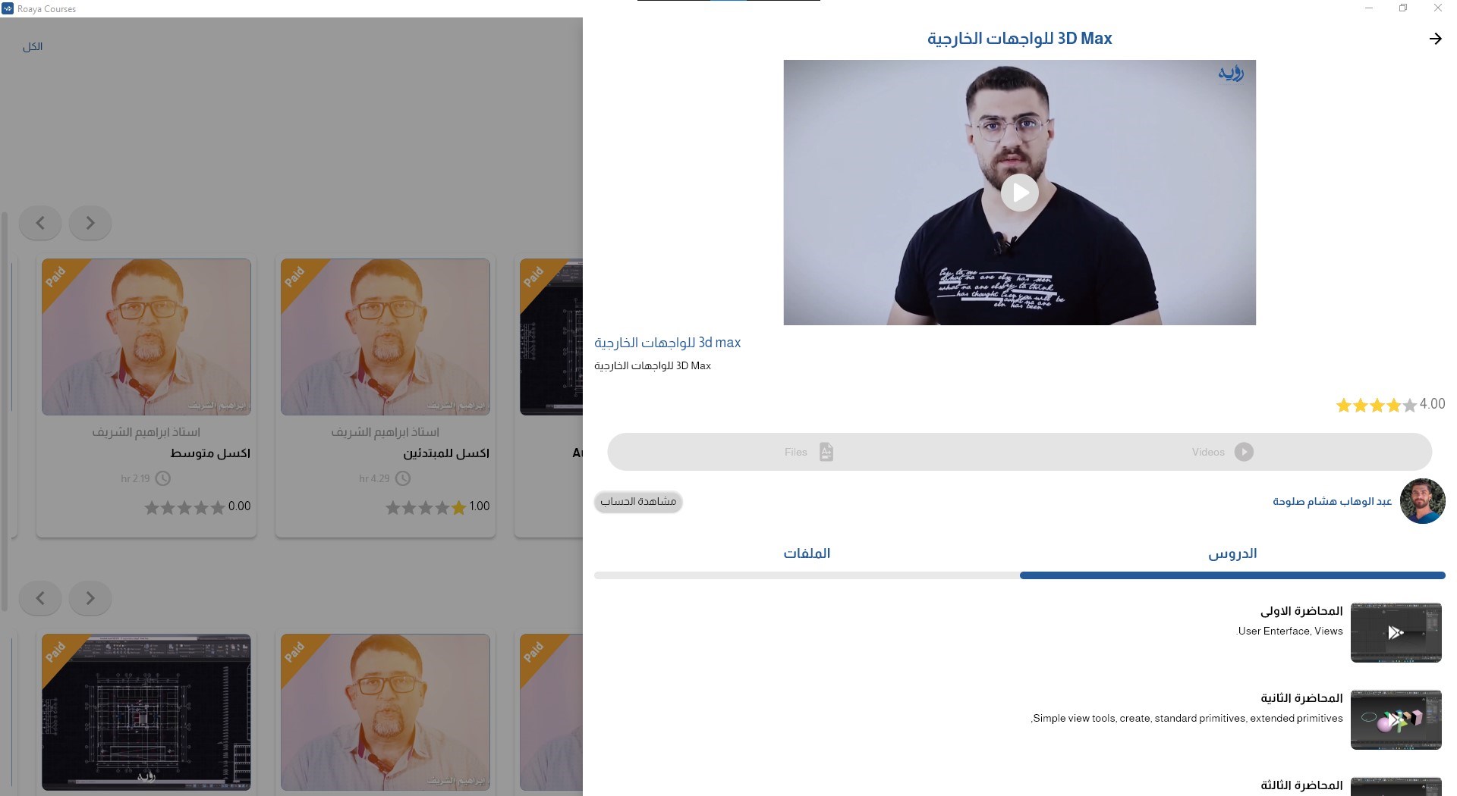The height and width of the screenshot is (796, 1457).
Task: Click the hr 2.19 duration text
Action: (135, 478)
